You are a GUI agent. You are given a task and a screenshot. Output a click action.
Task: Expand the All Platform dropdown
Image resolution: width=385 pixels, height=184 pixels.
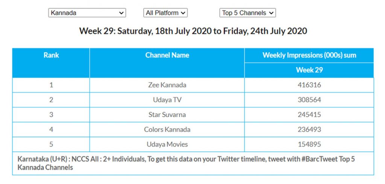pos(165,13)
